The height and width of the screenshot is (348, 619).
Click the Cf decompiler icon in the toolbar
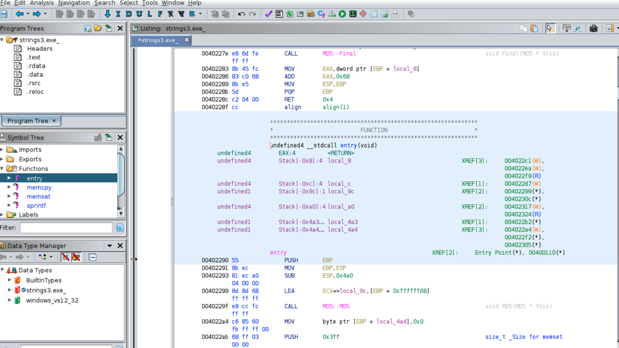pos(322,14)
